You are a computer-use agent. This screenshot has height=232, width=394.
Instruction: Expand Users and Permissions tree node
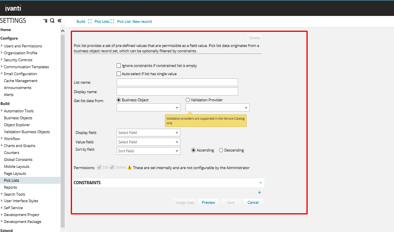(x=2, y=46)
